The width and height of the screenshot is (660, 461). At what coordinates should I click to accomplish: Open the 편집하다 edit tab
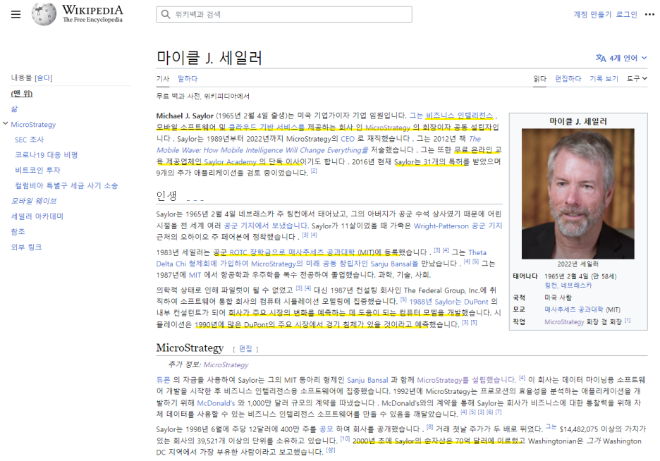point(568,78)
